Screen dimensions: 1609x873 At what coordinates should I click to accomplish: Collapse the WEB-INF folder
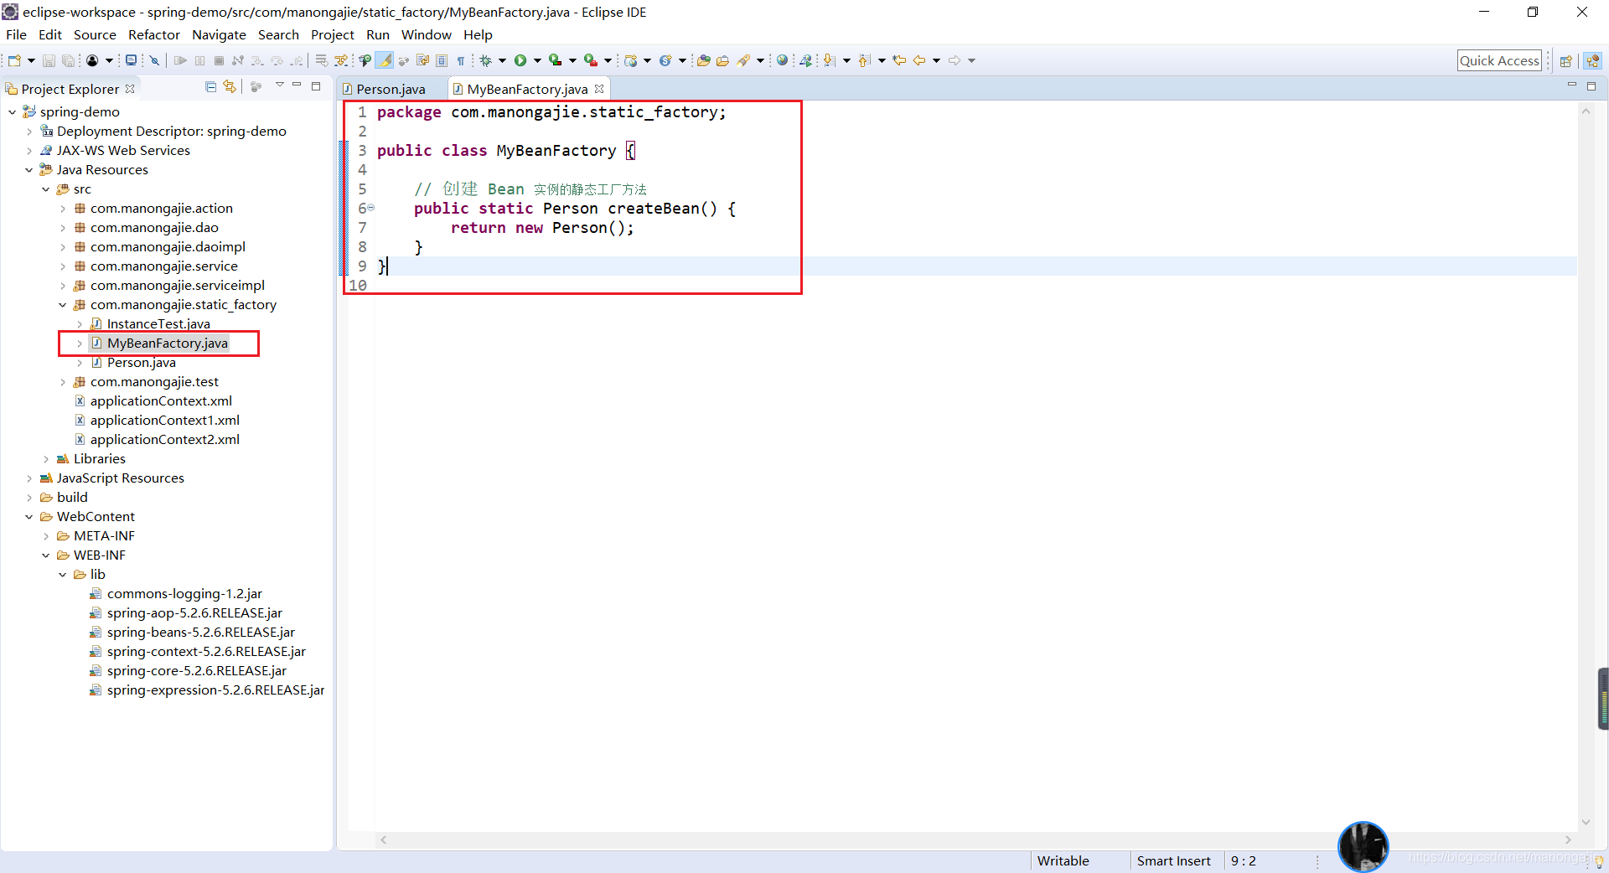click(x=45, y=555)
